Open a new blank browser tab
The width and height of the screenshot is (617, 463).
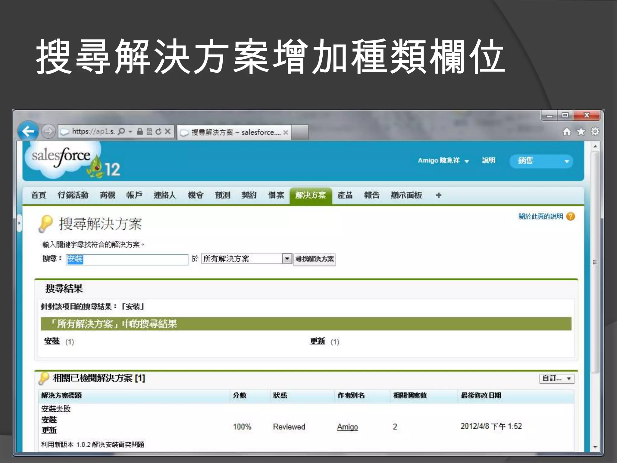tap(300, 132)
